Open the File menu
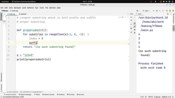Image resolution: width=175 pixels, height=98 pixels. tap(2, 8)
